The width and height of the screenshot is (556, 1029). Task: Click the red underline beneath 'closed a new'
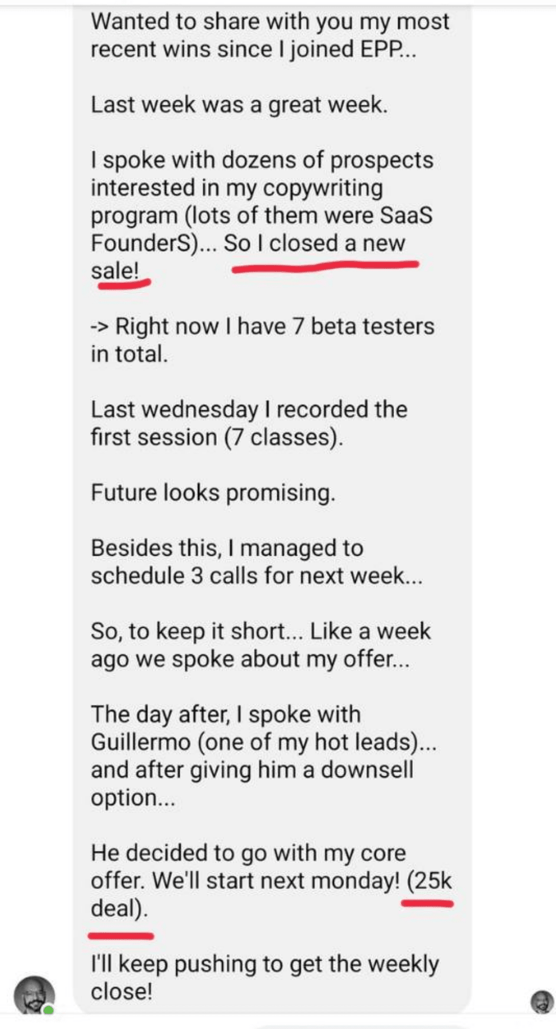click(325, 268)
